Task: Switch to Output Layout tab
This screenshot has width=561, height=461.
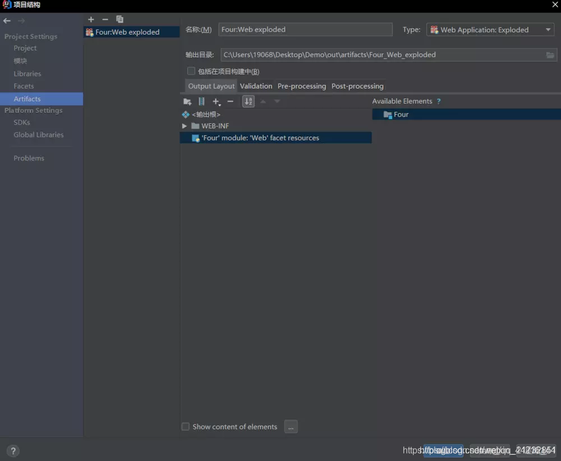Action: pos(211,86)
